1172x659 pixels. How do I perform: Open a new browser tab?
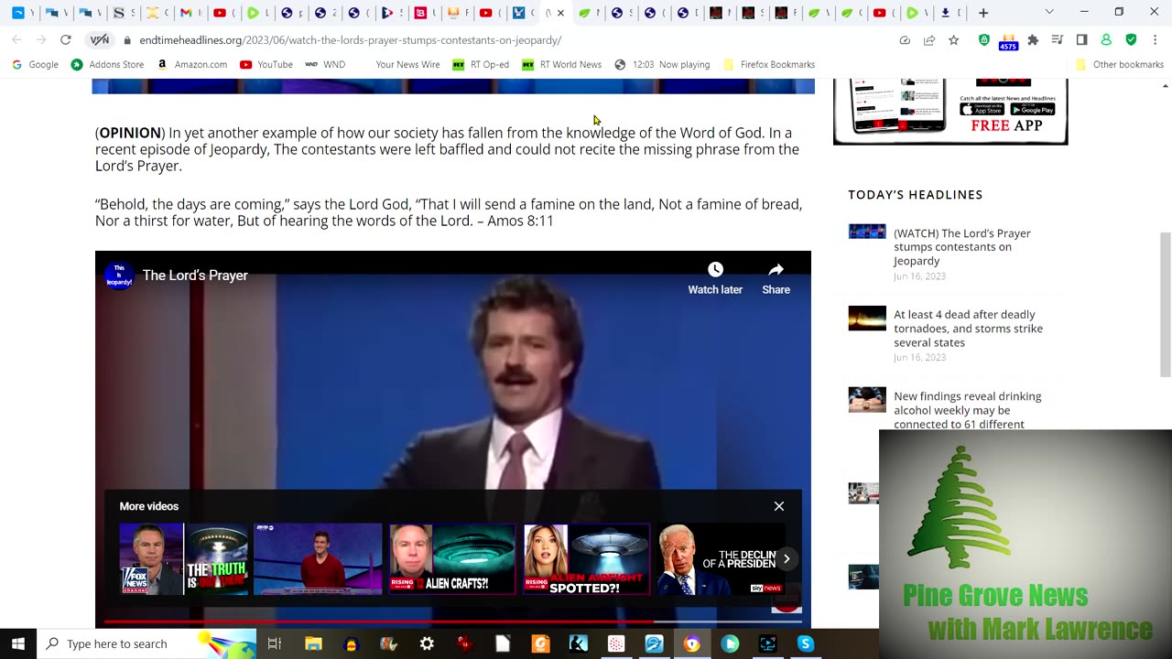(x=983, y=13)
